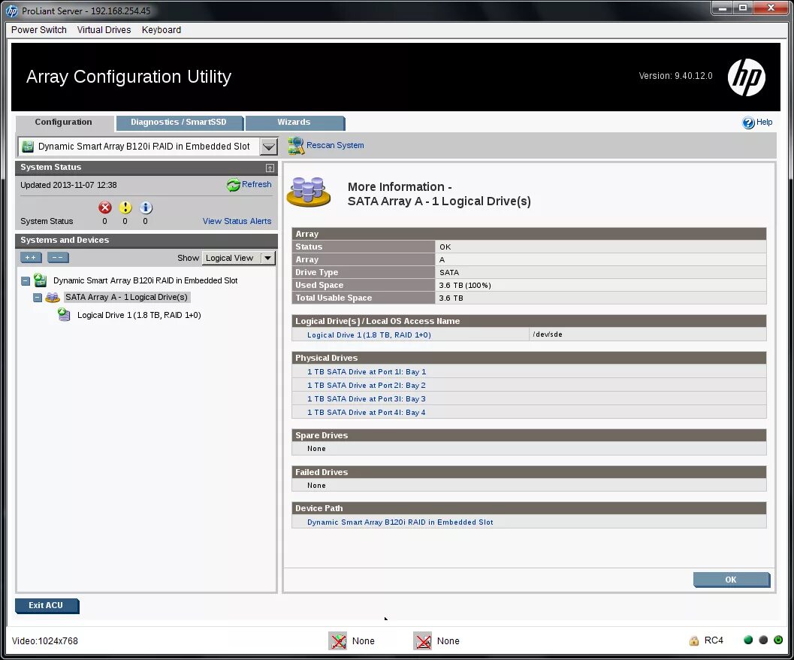Open the Keyboard menu
The height and width of the screenshot is (660, 794).
point(161,30)
